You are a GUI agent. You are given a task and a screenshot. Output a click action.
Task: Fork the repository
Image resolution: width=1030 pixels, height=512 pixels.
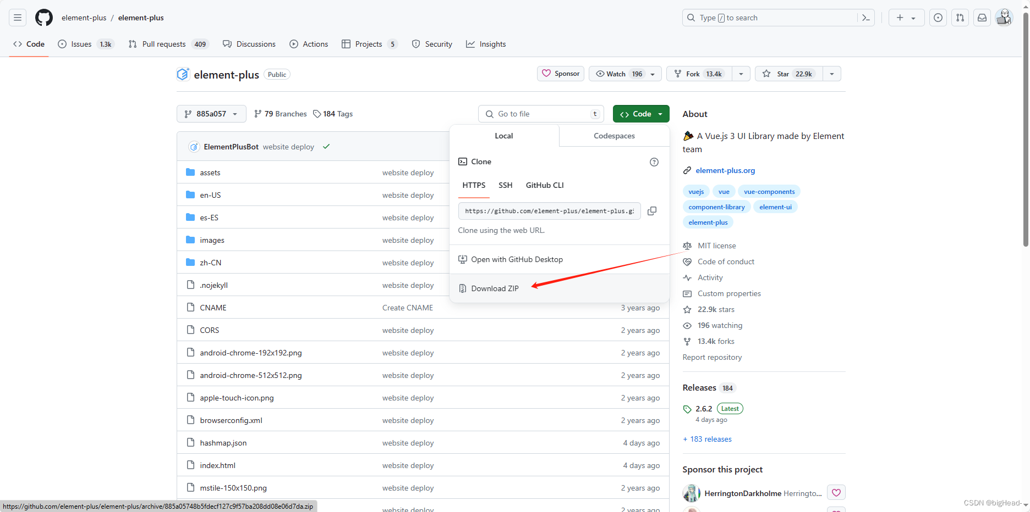coord(699,74)
